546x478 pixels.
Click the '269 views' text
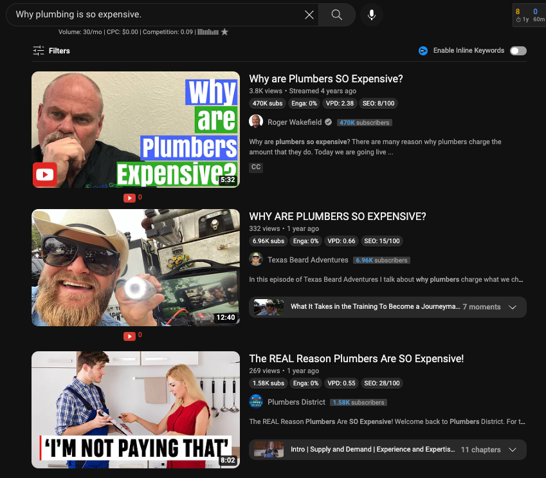(264, 371)
